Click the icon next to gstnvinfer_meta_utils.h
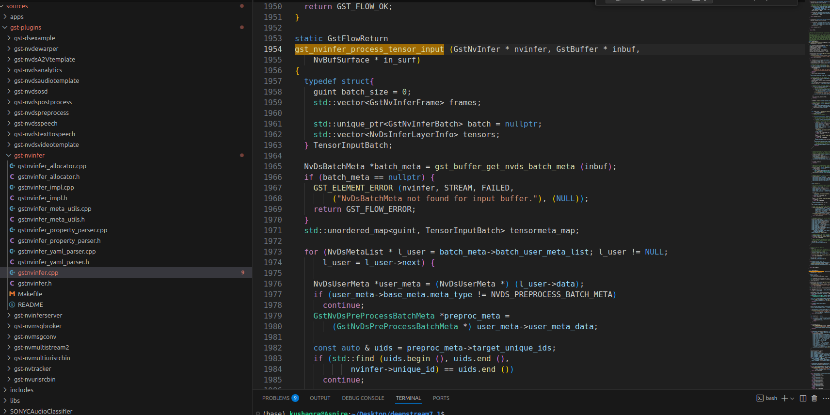 12,219
